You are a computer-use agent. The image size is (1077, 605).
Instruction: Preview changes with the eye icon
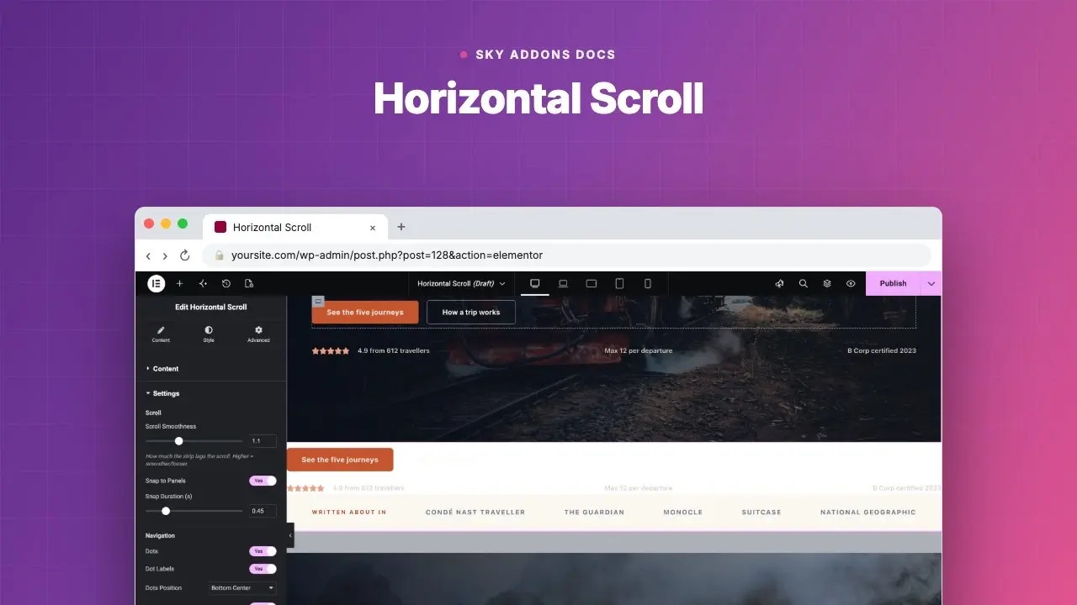tap(851, 283)
